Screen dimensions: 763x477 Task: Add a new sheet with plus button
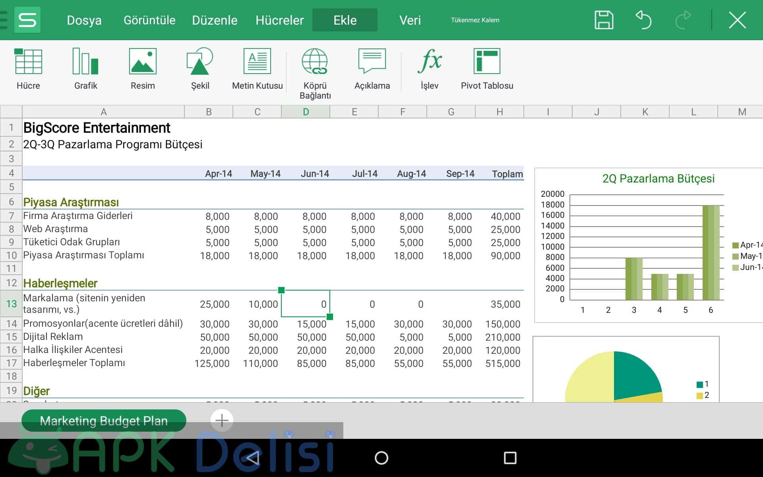click(x=222, y=420)
